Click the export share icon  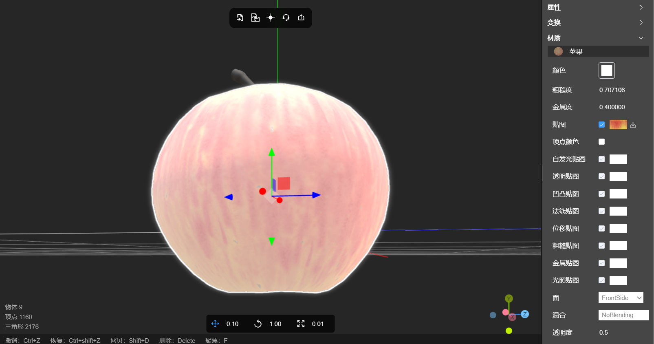click(301, 18)
